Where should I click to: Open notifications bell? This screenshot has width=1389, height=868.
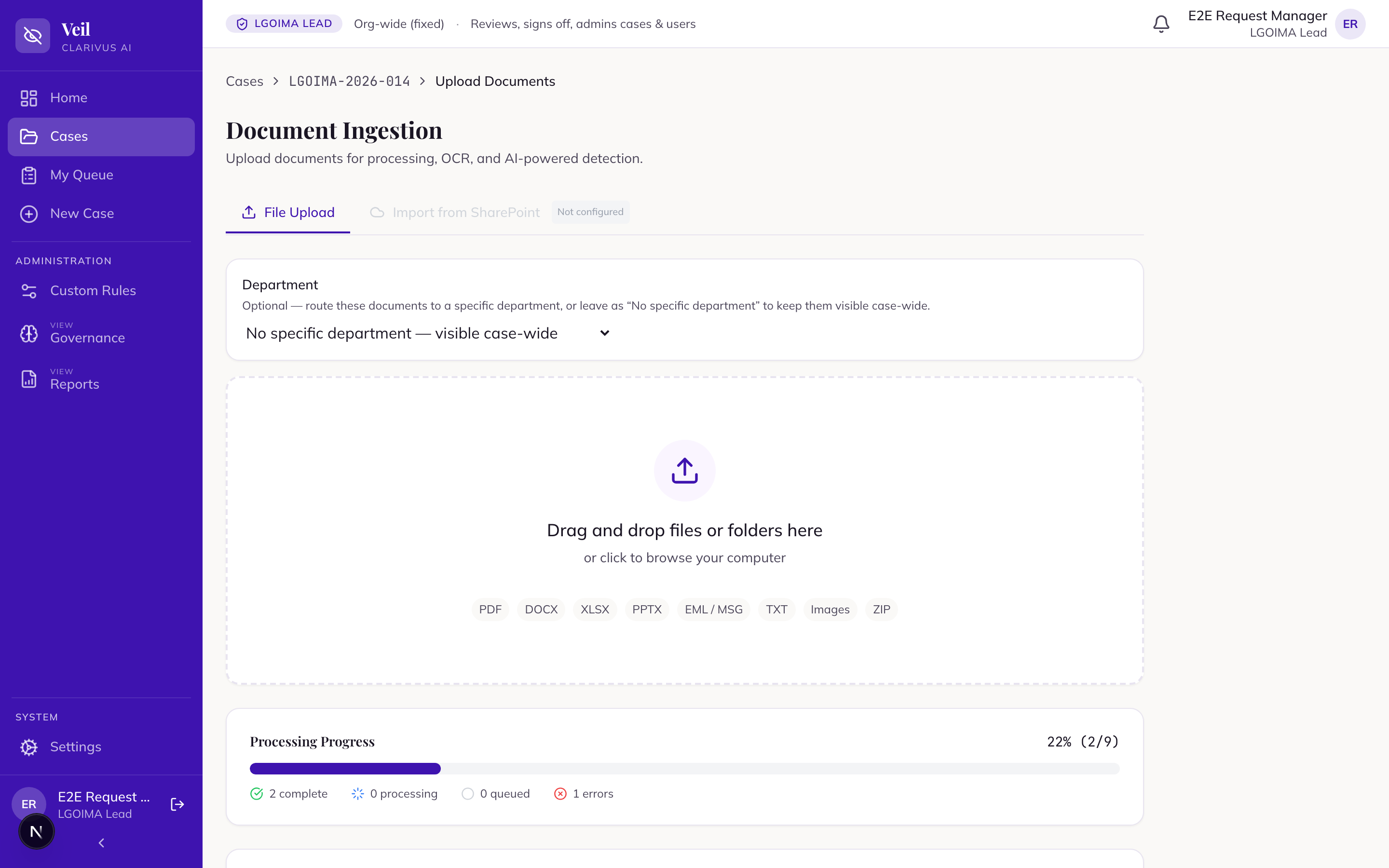pos(1161,24)
